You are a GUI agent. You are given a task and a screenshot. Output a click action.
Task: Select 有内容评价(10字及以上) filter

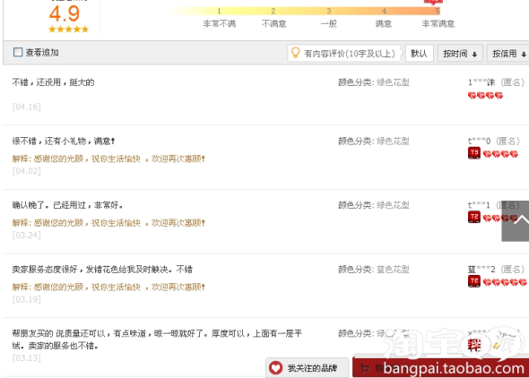tap(344, 53)
